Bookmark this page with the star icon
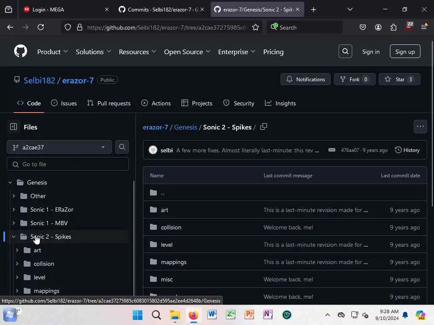434x325 pixels. click(x=255, y=27)
